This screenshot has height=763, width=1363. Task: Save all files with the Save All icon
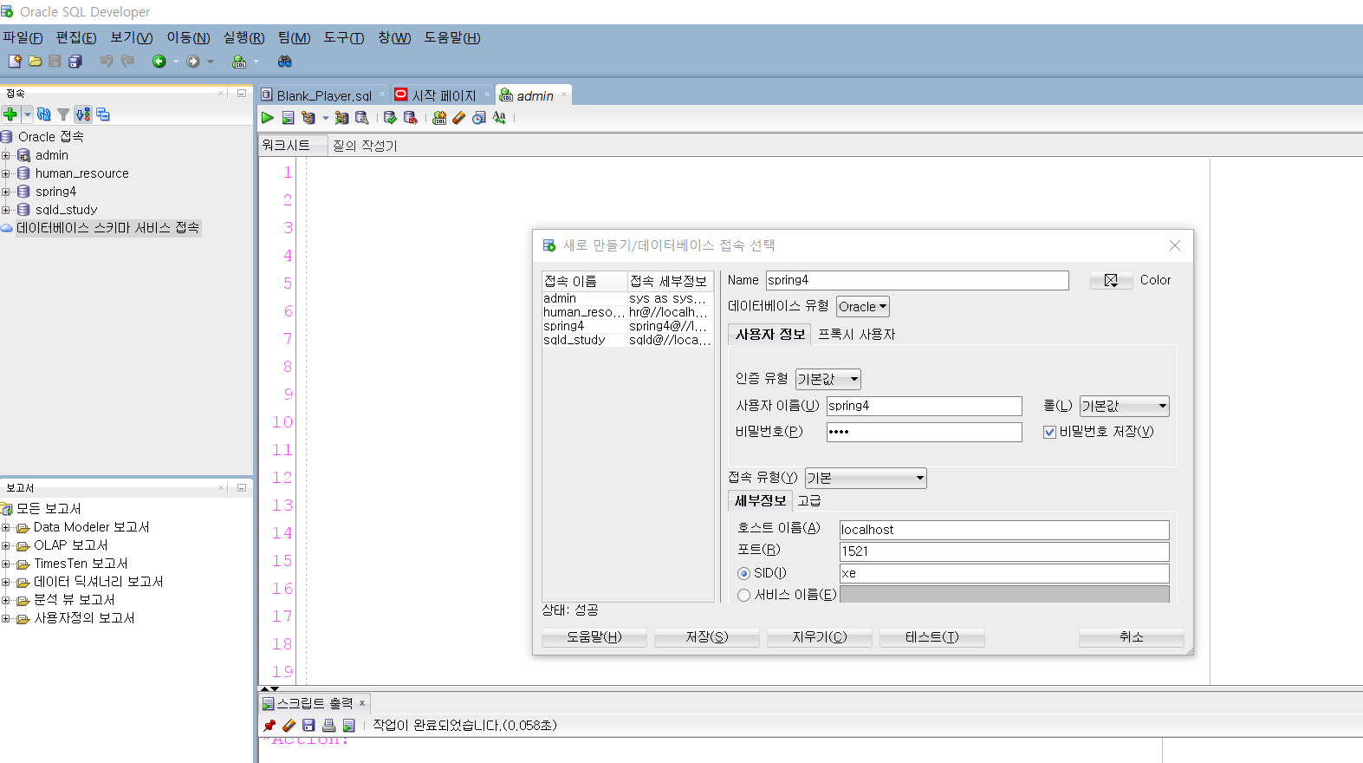point(75,62)
